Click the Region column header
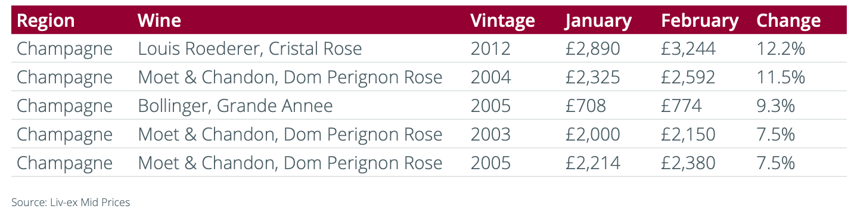Image resolution: width=854 pixels, height=218 pixels. coord(46,21)
